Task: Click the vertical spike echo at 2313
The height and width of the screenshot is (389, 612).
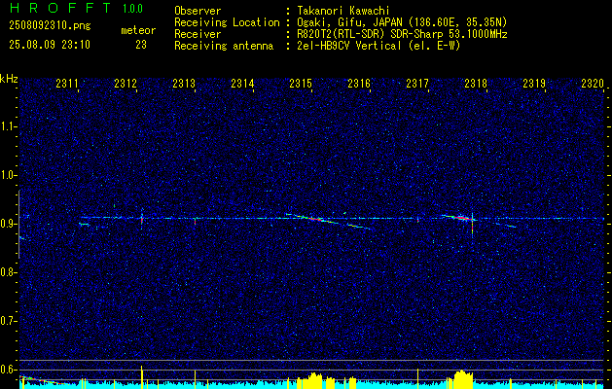Action: coord(196,220)
